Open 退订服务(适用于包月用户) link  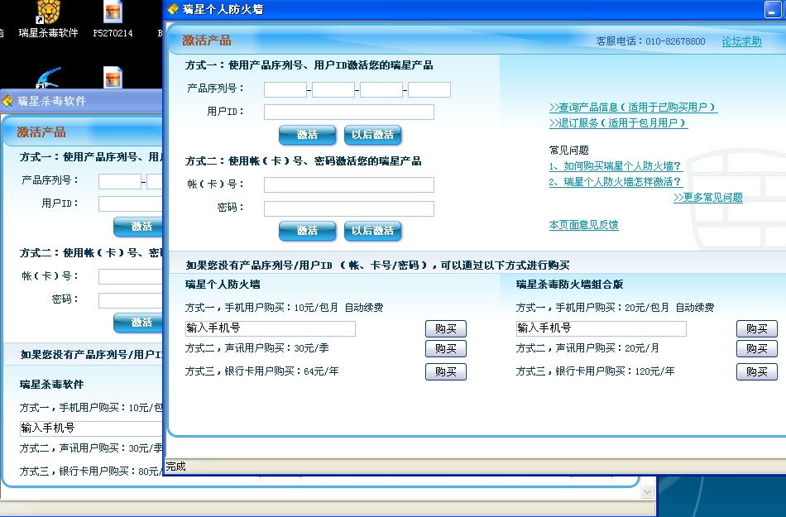[619, 122]
